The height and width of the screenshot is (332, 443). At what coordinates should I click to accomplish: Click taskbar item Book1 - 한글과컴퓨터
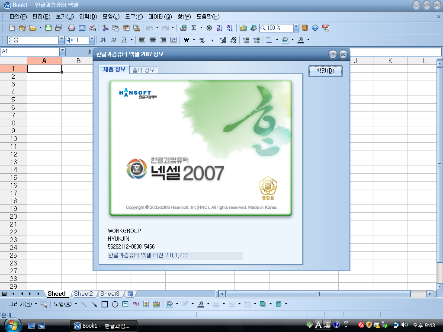coord(104,326)
